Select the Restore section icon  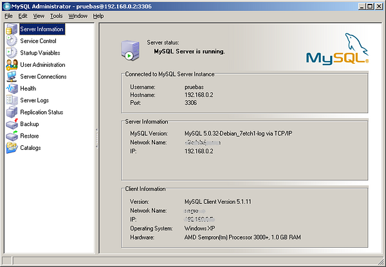coord(12,136)
